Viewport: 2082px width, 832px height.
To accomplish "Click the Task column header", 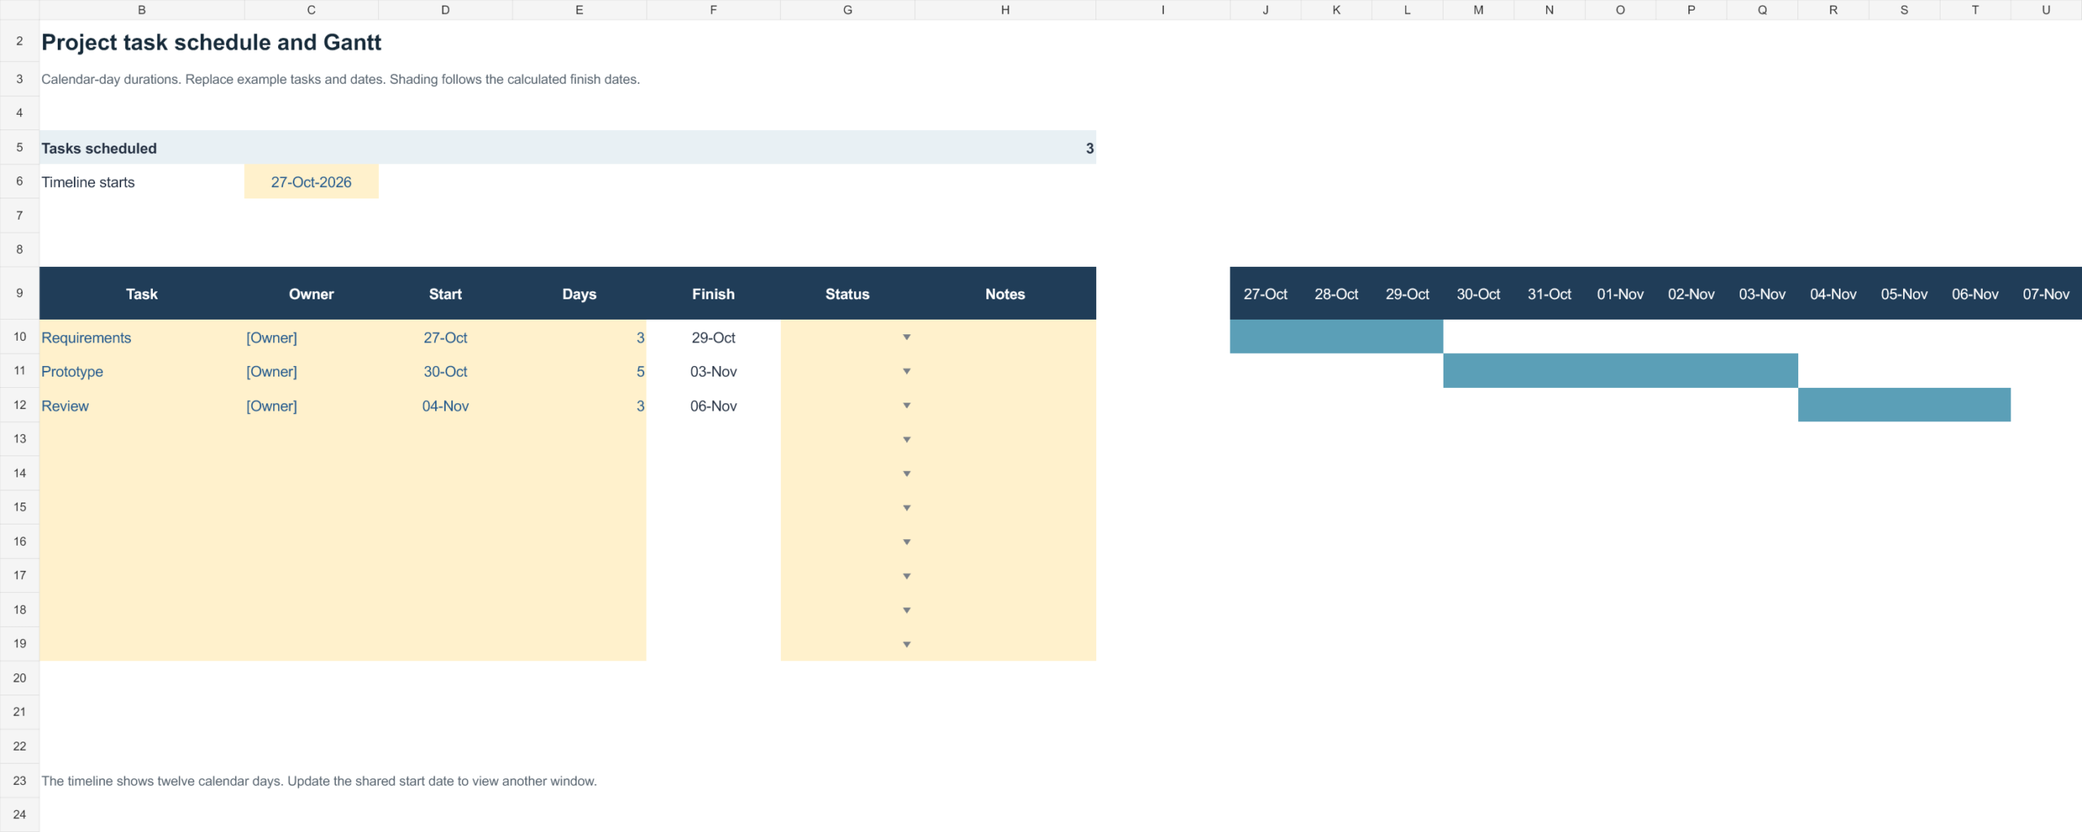I will (x=142, y=294).
